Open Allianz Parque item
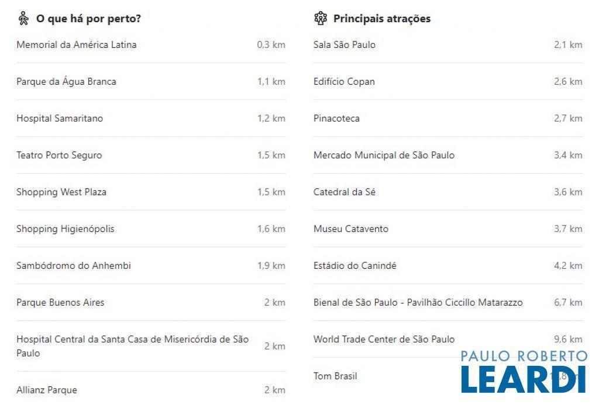The width and height of the screenshot is (599, 405). 47,390
